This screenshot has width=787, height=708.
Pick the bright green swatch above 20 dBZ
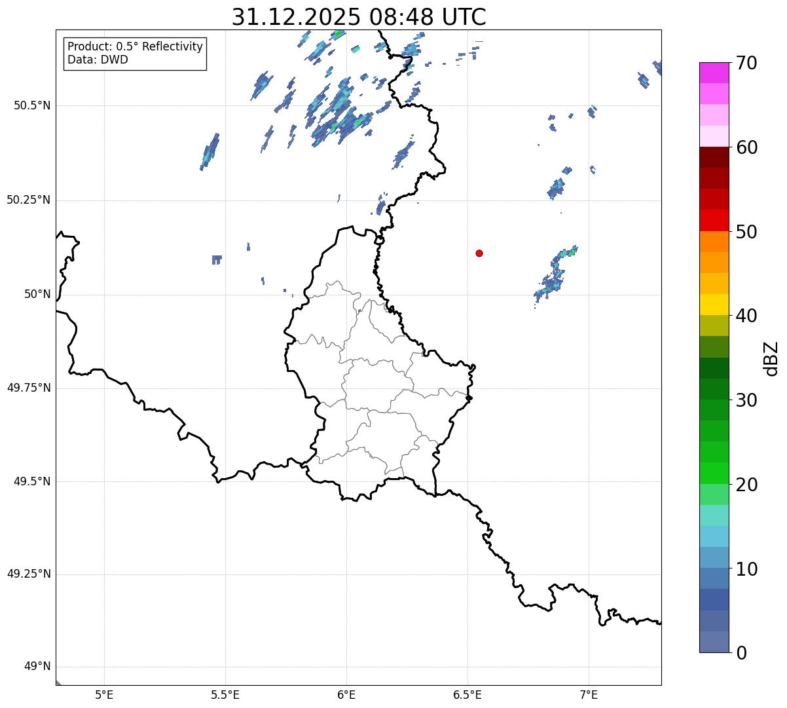point(714,474)
